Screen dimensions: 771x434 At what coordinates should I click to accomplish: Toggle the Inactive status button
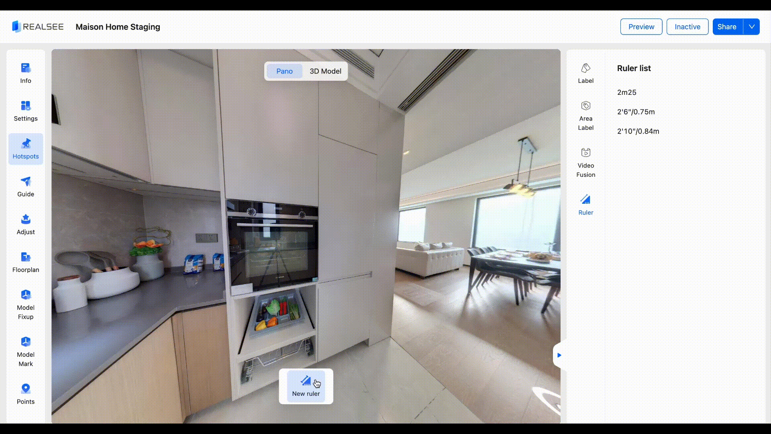click(x=687, y=27)
